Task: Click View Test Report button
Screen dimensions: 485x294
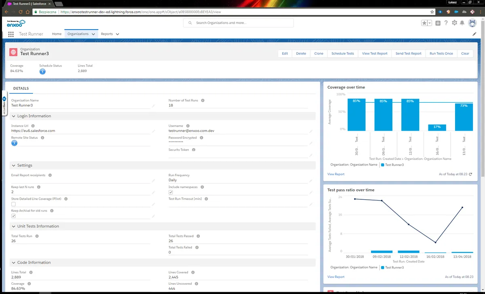Action: (375, 53)
